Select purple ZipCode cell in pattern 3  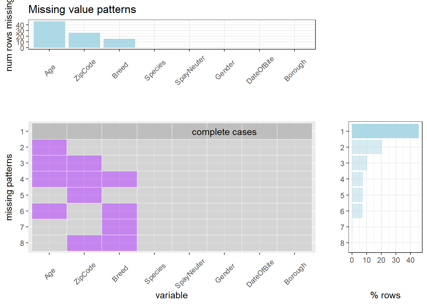coord(84,163)
